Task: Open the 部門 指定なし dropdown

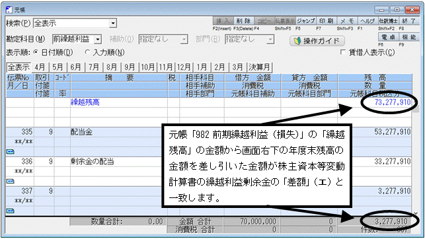Action: click(x=270, y=40)
